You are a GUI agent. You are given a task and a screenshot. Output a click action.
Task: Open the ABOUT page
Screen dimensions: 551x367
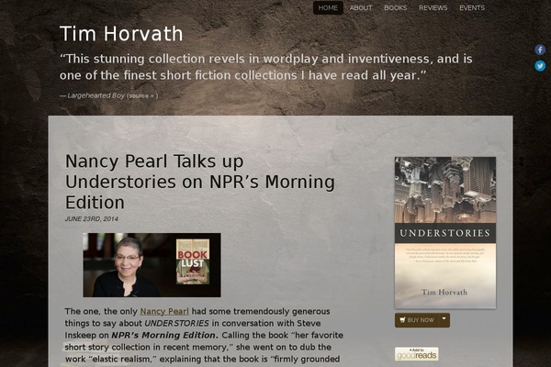[x=361, y=7]
